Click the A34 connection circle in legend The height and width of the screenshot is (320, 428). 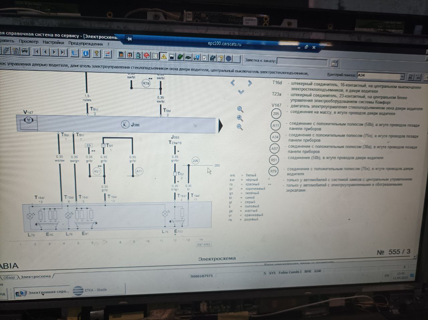click(275, 137)
